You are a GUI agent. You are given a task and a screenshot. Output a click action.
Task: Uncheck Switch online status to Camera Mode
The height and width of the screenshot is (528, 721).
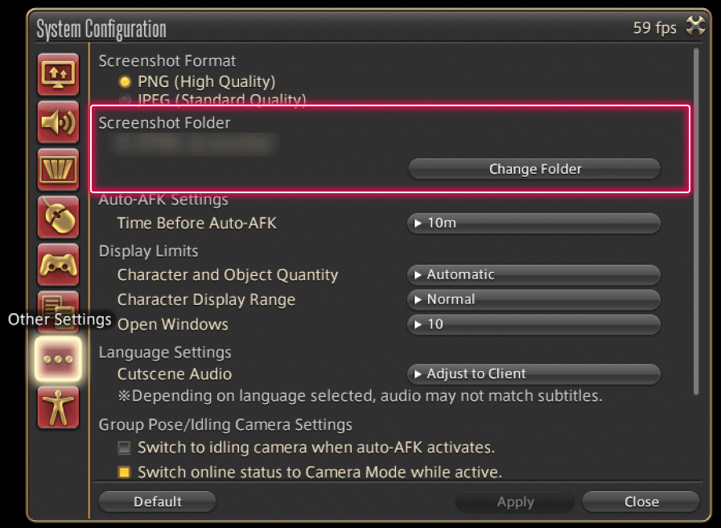point(124,472)
